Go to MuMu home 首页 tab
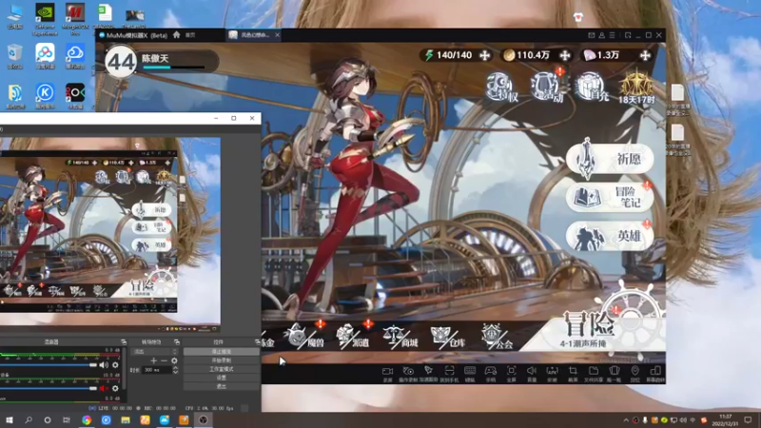The image size is (761, 428). pyautogui.click(x=184, y=35)
